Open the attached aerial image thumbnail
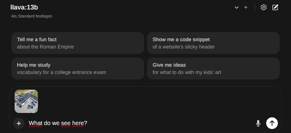 [26, 101]
